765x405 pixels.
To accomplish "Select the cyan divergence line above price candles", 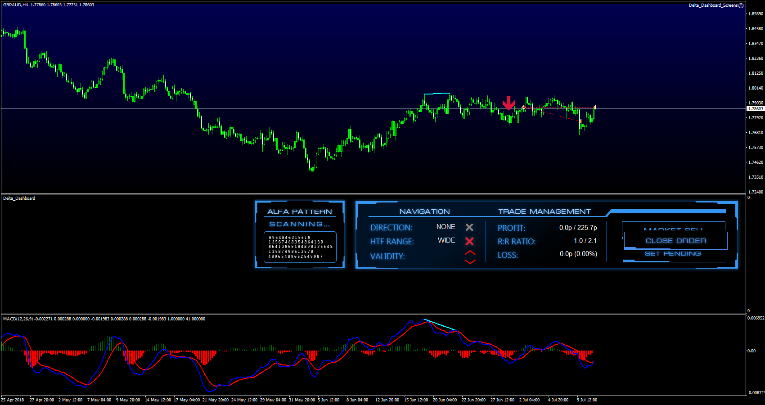I will pyautogui.click(x=437, y=94).
